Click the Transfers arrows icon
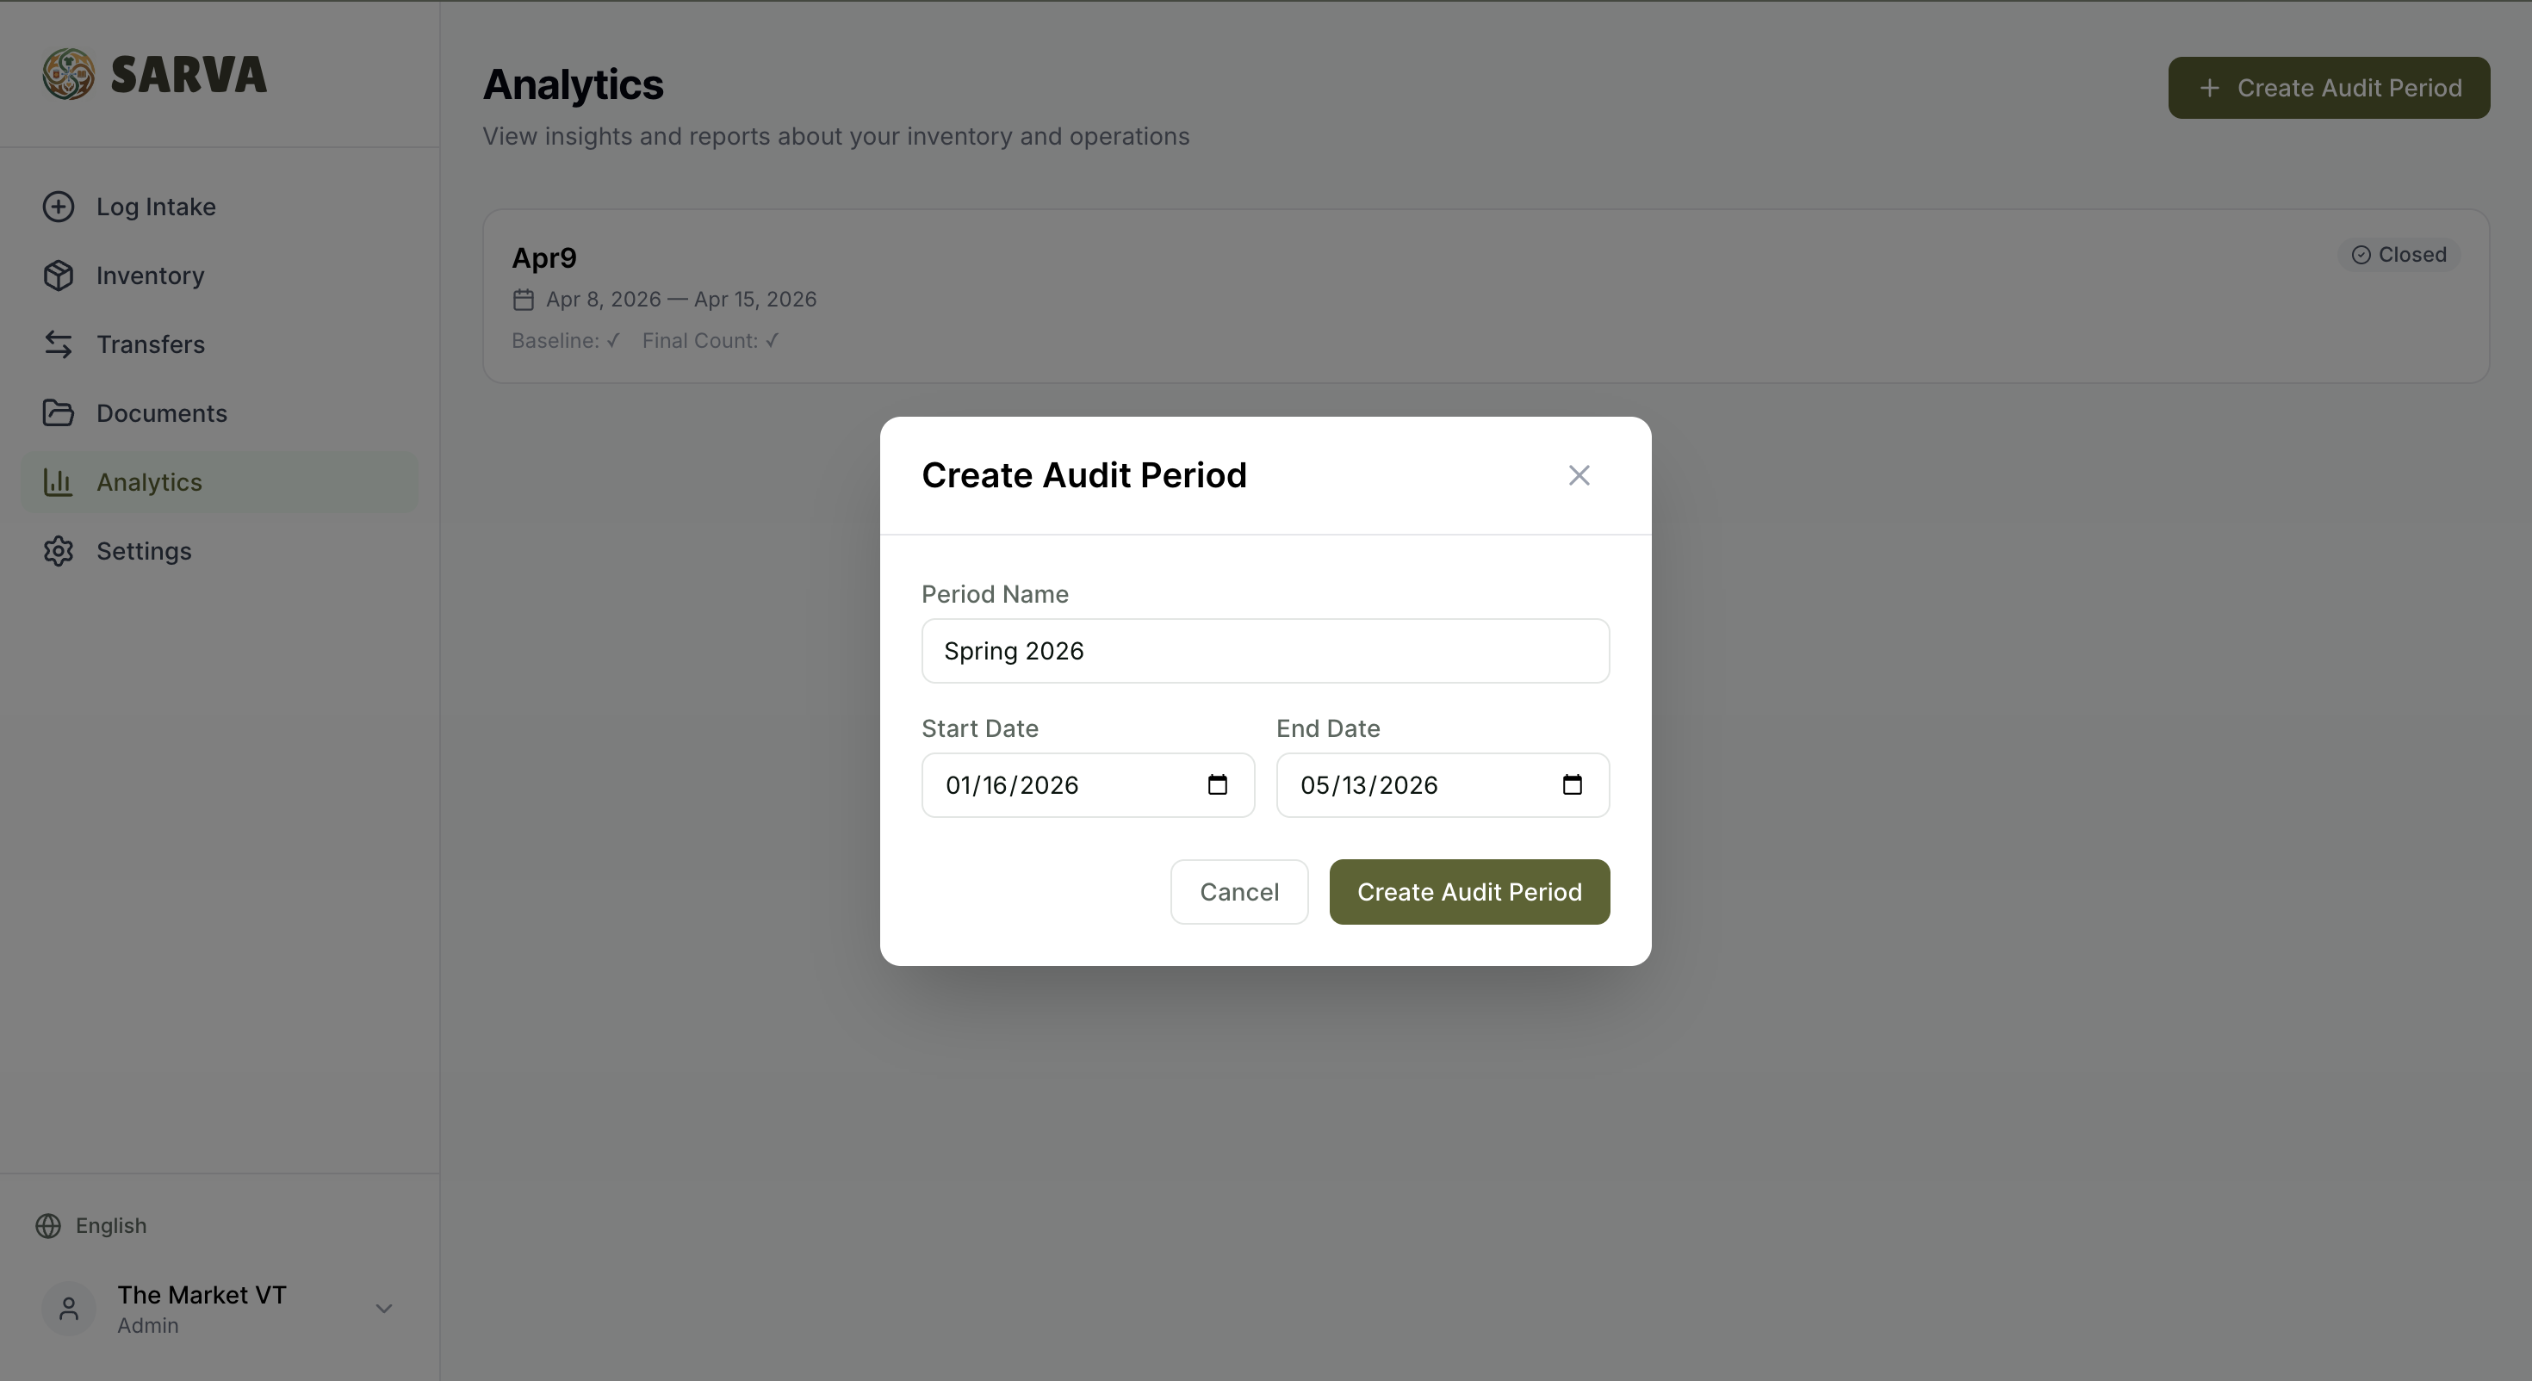2532x1381 pixels. [58, 344]
